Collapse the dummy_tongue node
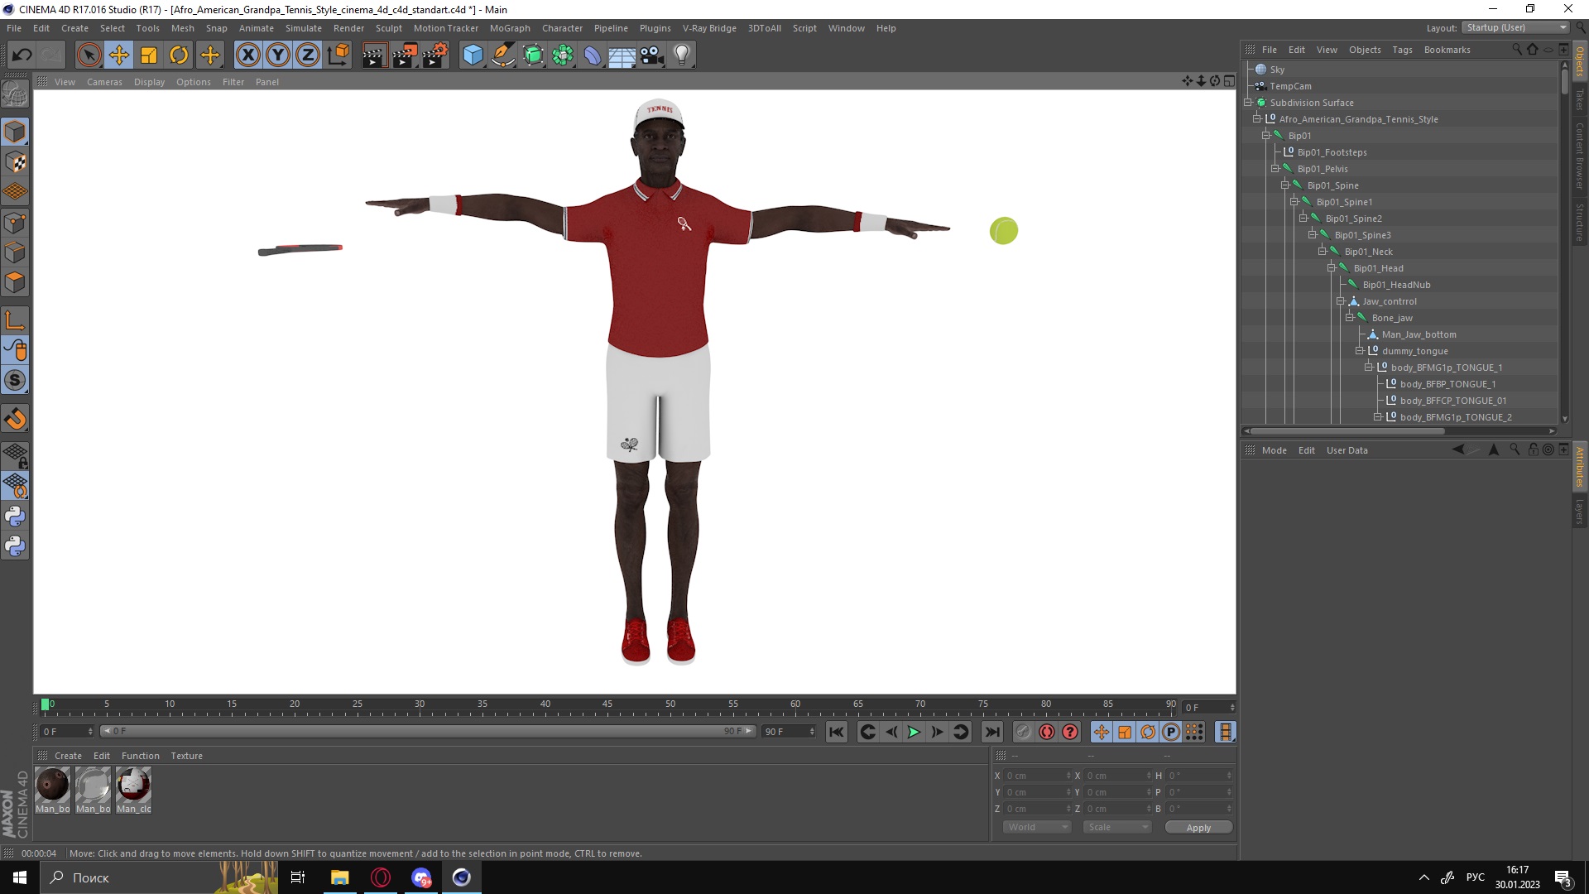Viewport: 1589px width, 894px height. (x=1359, y=351)
